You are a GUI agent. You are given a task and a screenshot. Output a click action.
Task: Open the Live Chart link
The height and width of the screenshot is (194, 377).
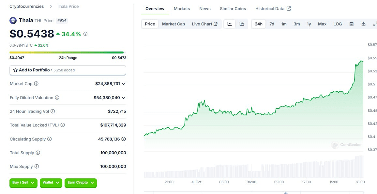pos(204,24)
